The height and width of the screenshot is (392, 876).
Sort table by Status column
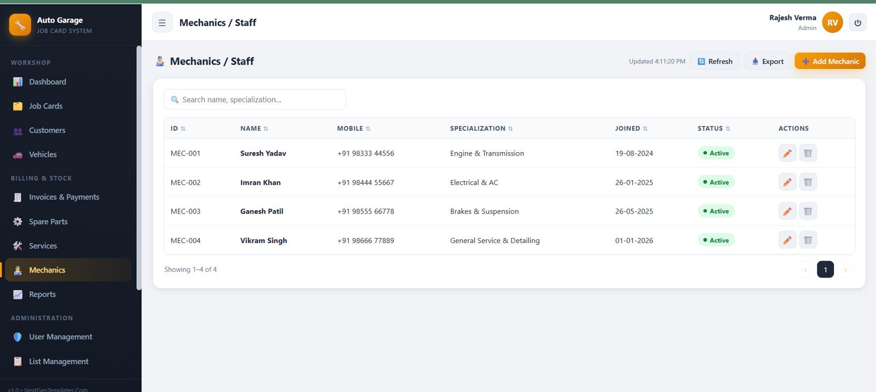coord(714,129)
